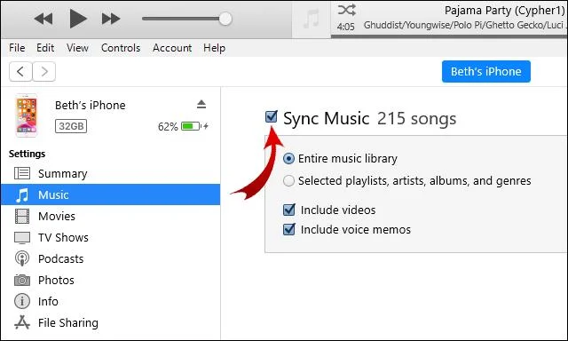Click the iPhone device thumbnail
This screenshot has height=341, width=568.
point(26,115)
